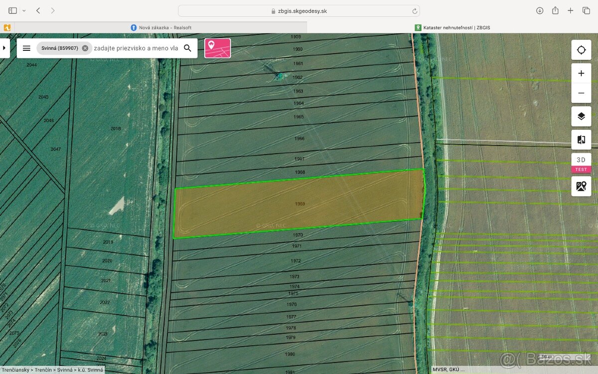This screenshot has width=598, height=374.
Task: Reload the page from the address bar
Action: [x=414, y=11]
